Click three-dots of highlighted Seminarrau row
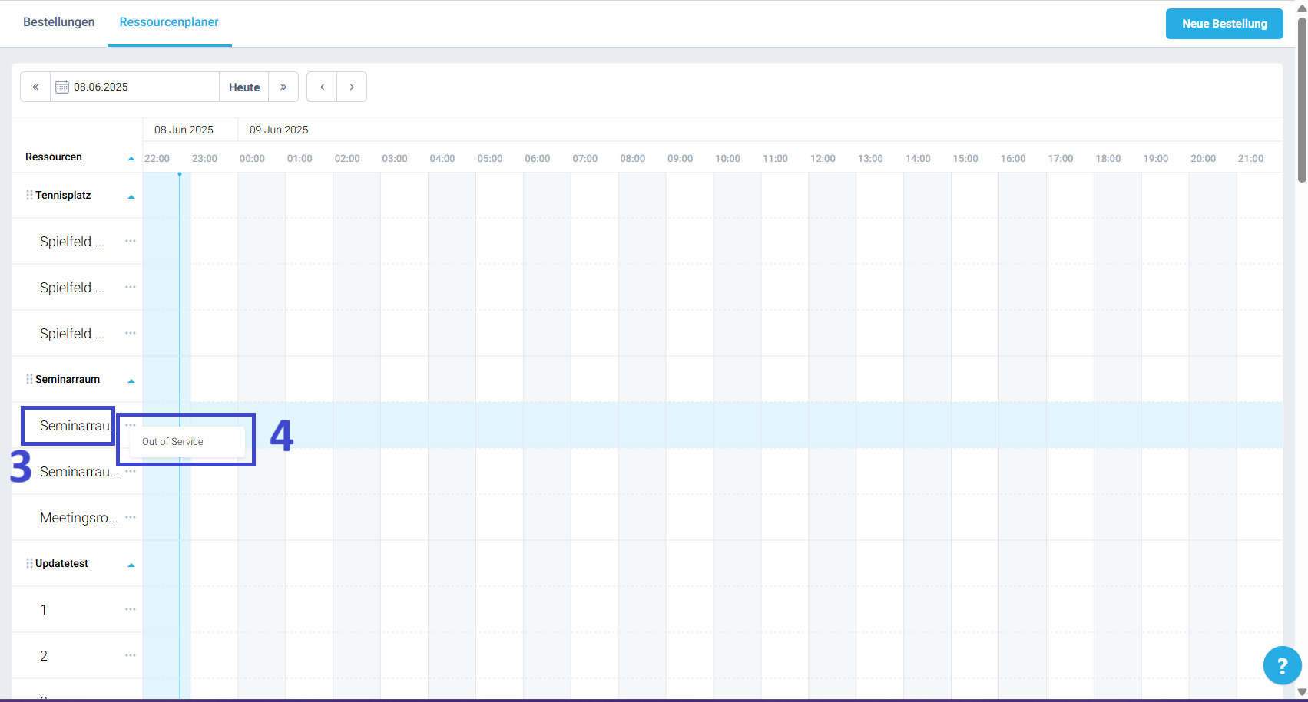Viewport: 1308px width, 702px height. point(131,425)
